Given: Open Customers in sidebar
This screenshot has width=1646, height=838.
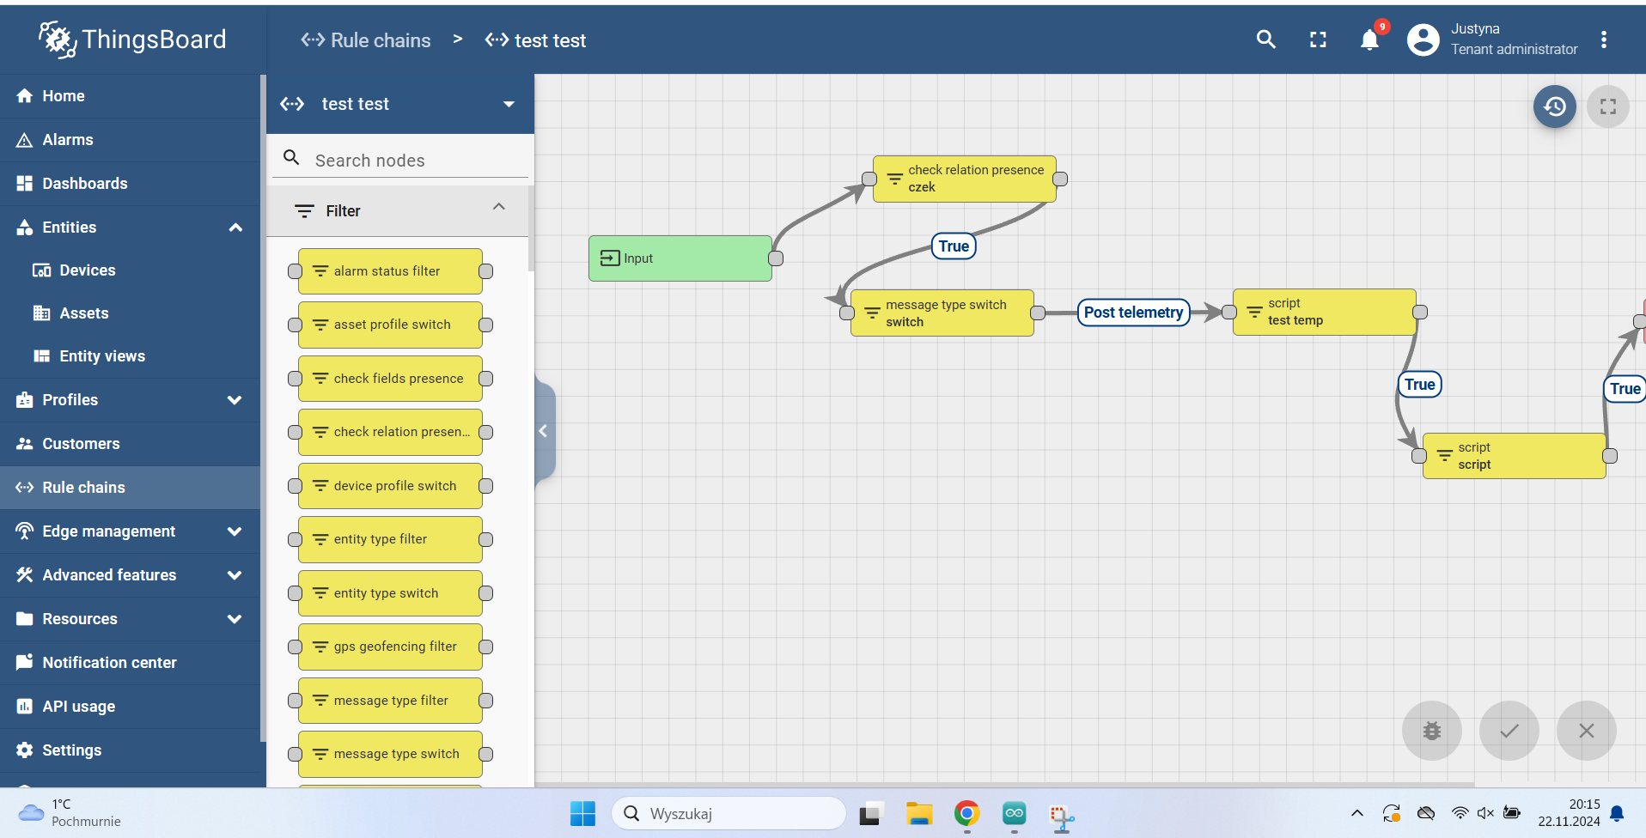Looking at the screenshot, I should [x=130, y=444].
